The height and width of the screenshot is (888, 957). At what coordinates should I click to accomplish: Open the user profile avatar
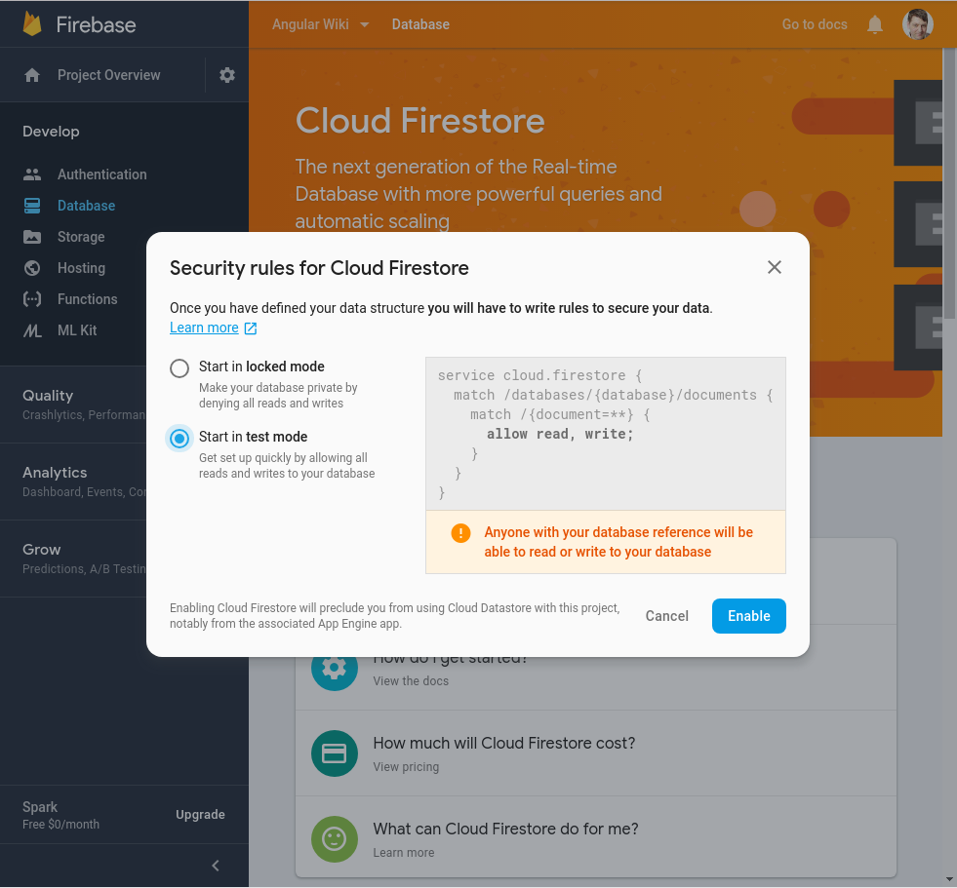pyautogui.click(x=918, y=24)
